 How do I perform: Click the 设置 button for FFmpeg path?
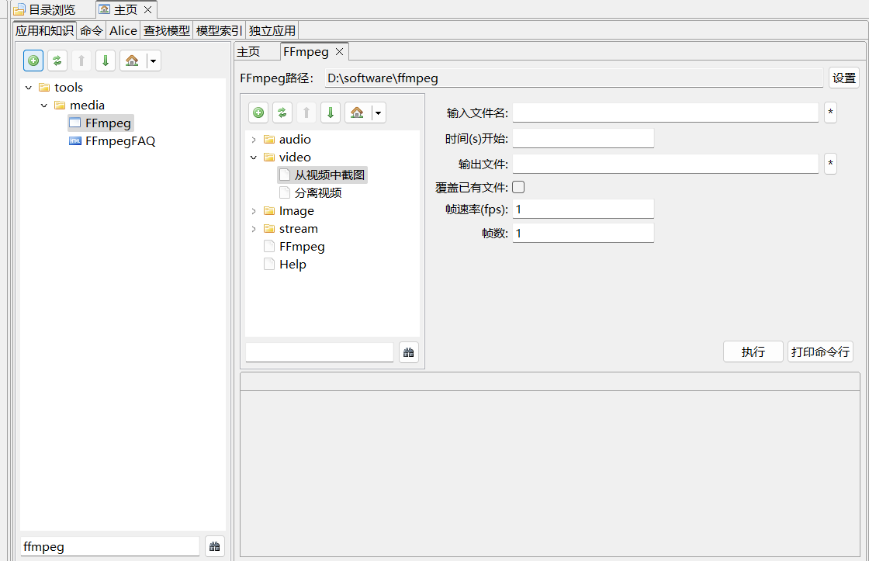click(x=844, y=78)
